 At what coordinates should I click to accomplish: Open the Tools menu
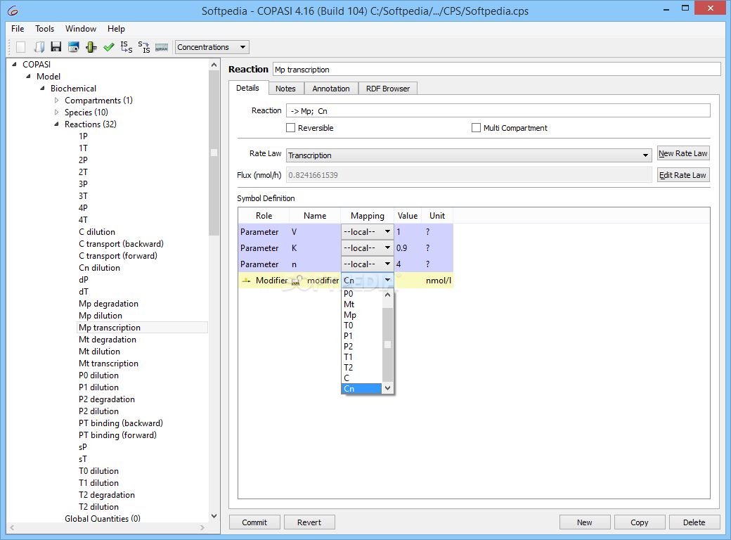45,29
